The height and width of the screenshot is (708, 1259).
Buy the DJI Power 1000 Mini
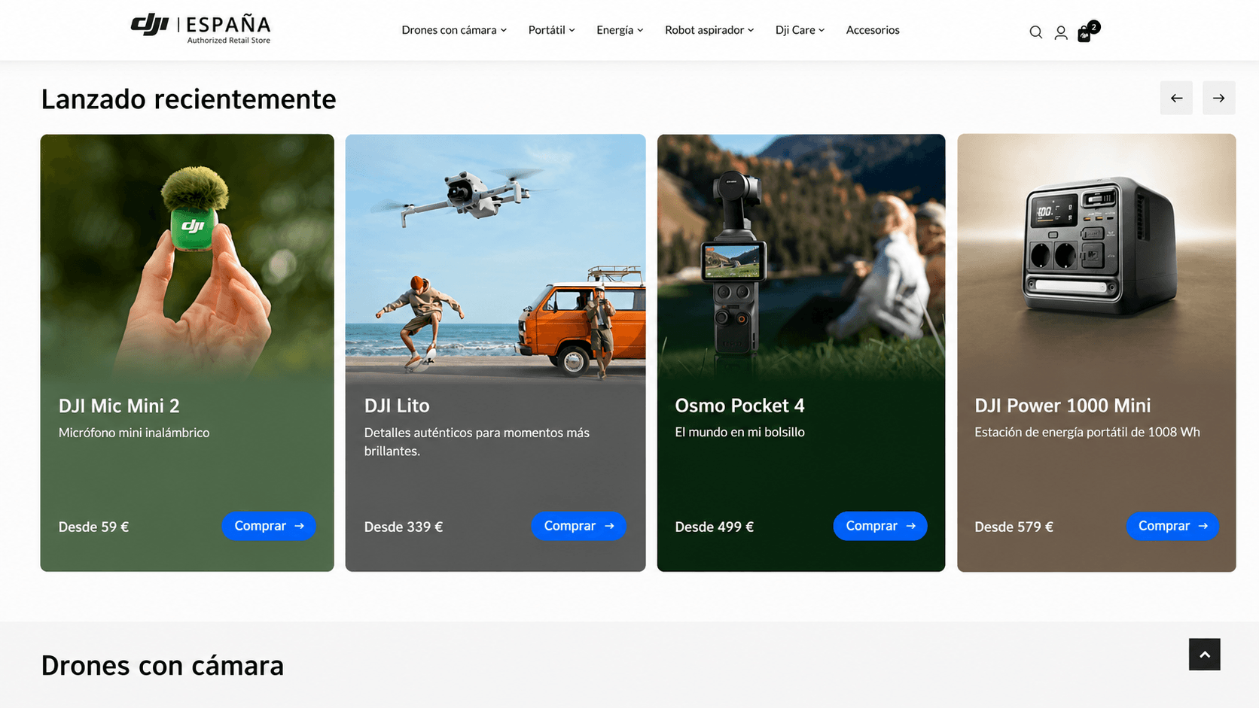[1172, 526]
